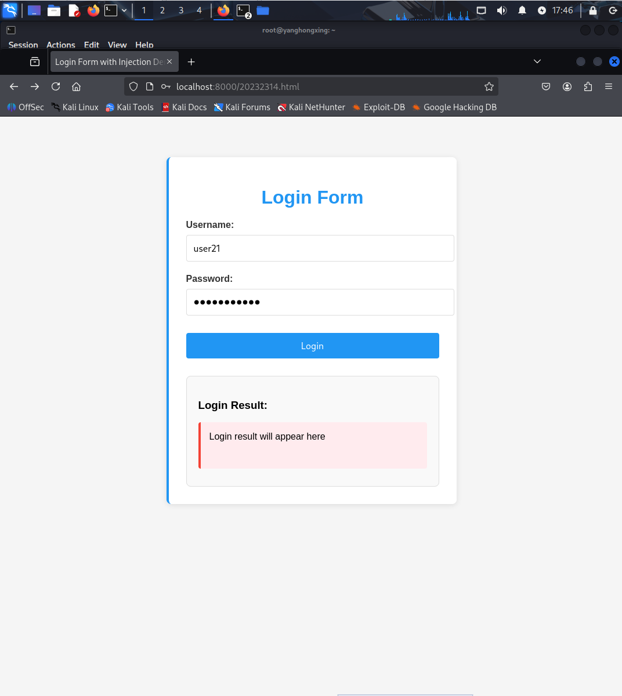Click the blue desktop icon in the taskbar
This screenshot has width=622, height=696.
coord(34,10)
